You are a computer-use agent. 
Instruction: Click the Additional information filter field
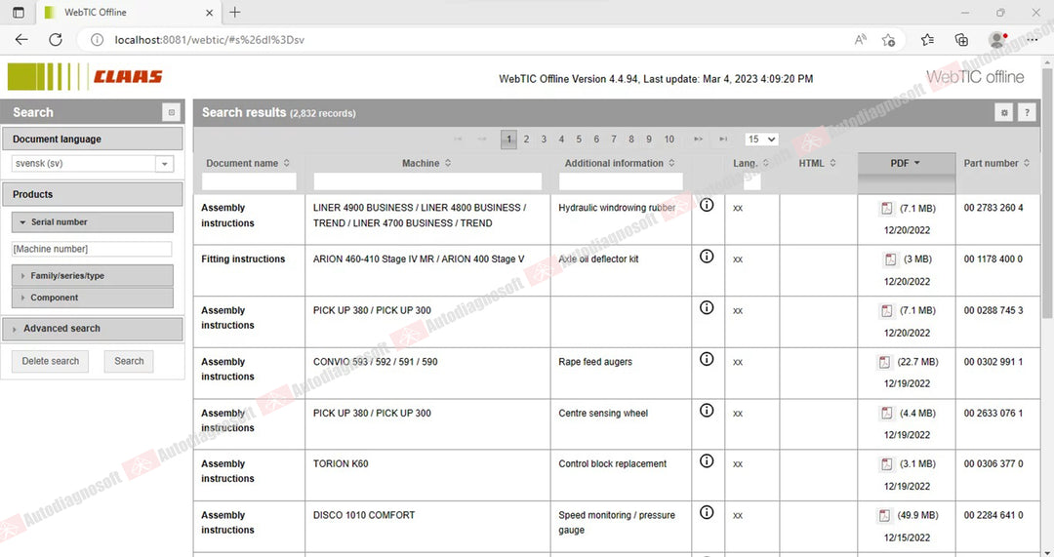(621, 181)
